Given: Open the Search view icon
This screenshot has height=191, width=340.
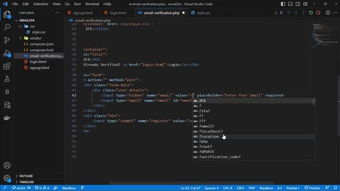Looking at the screenshot, I should click(x=7, y=27).
